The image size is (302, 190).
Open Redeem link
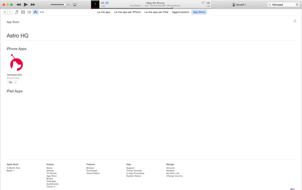pos(170,171)
